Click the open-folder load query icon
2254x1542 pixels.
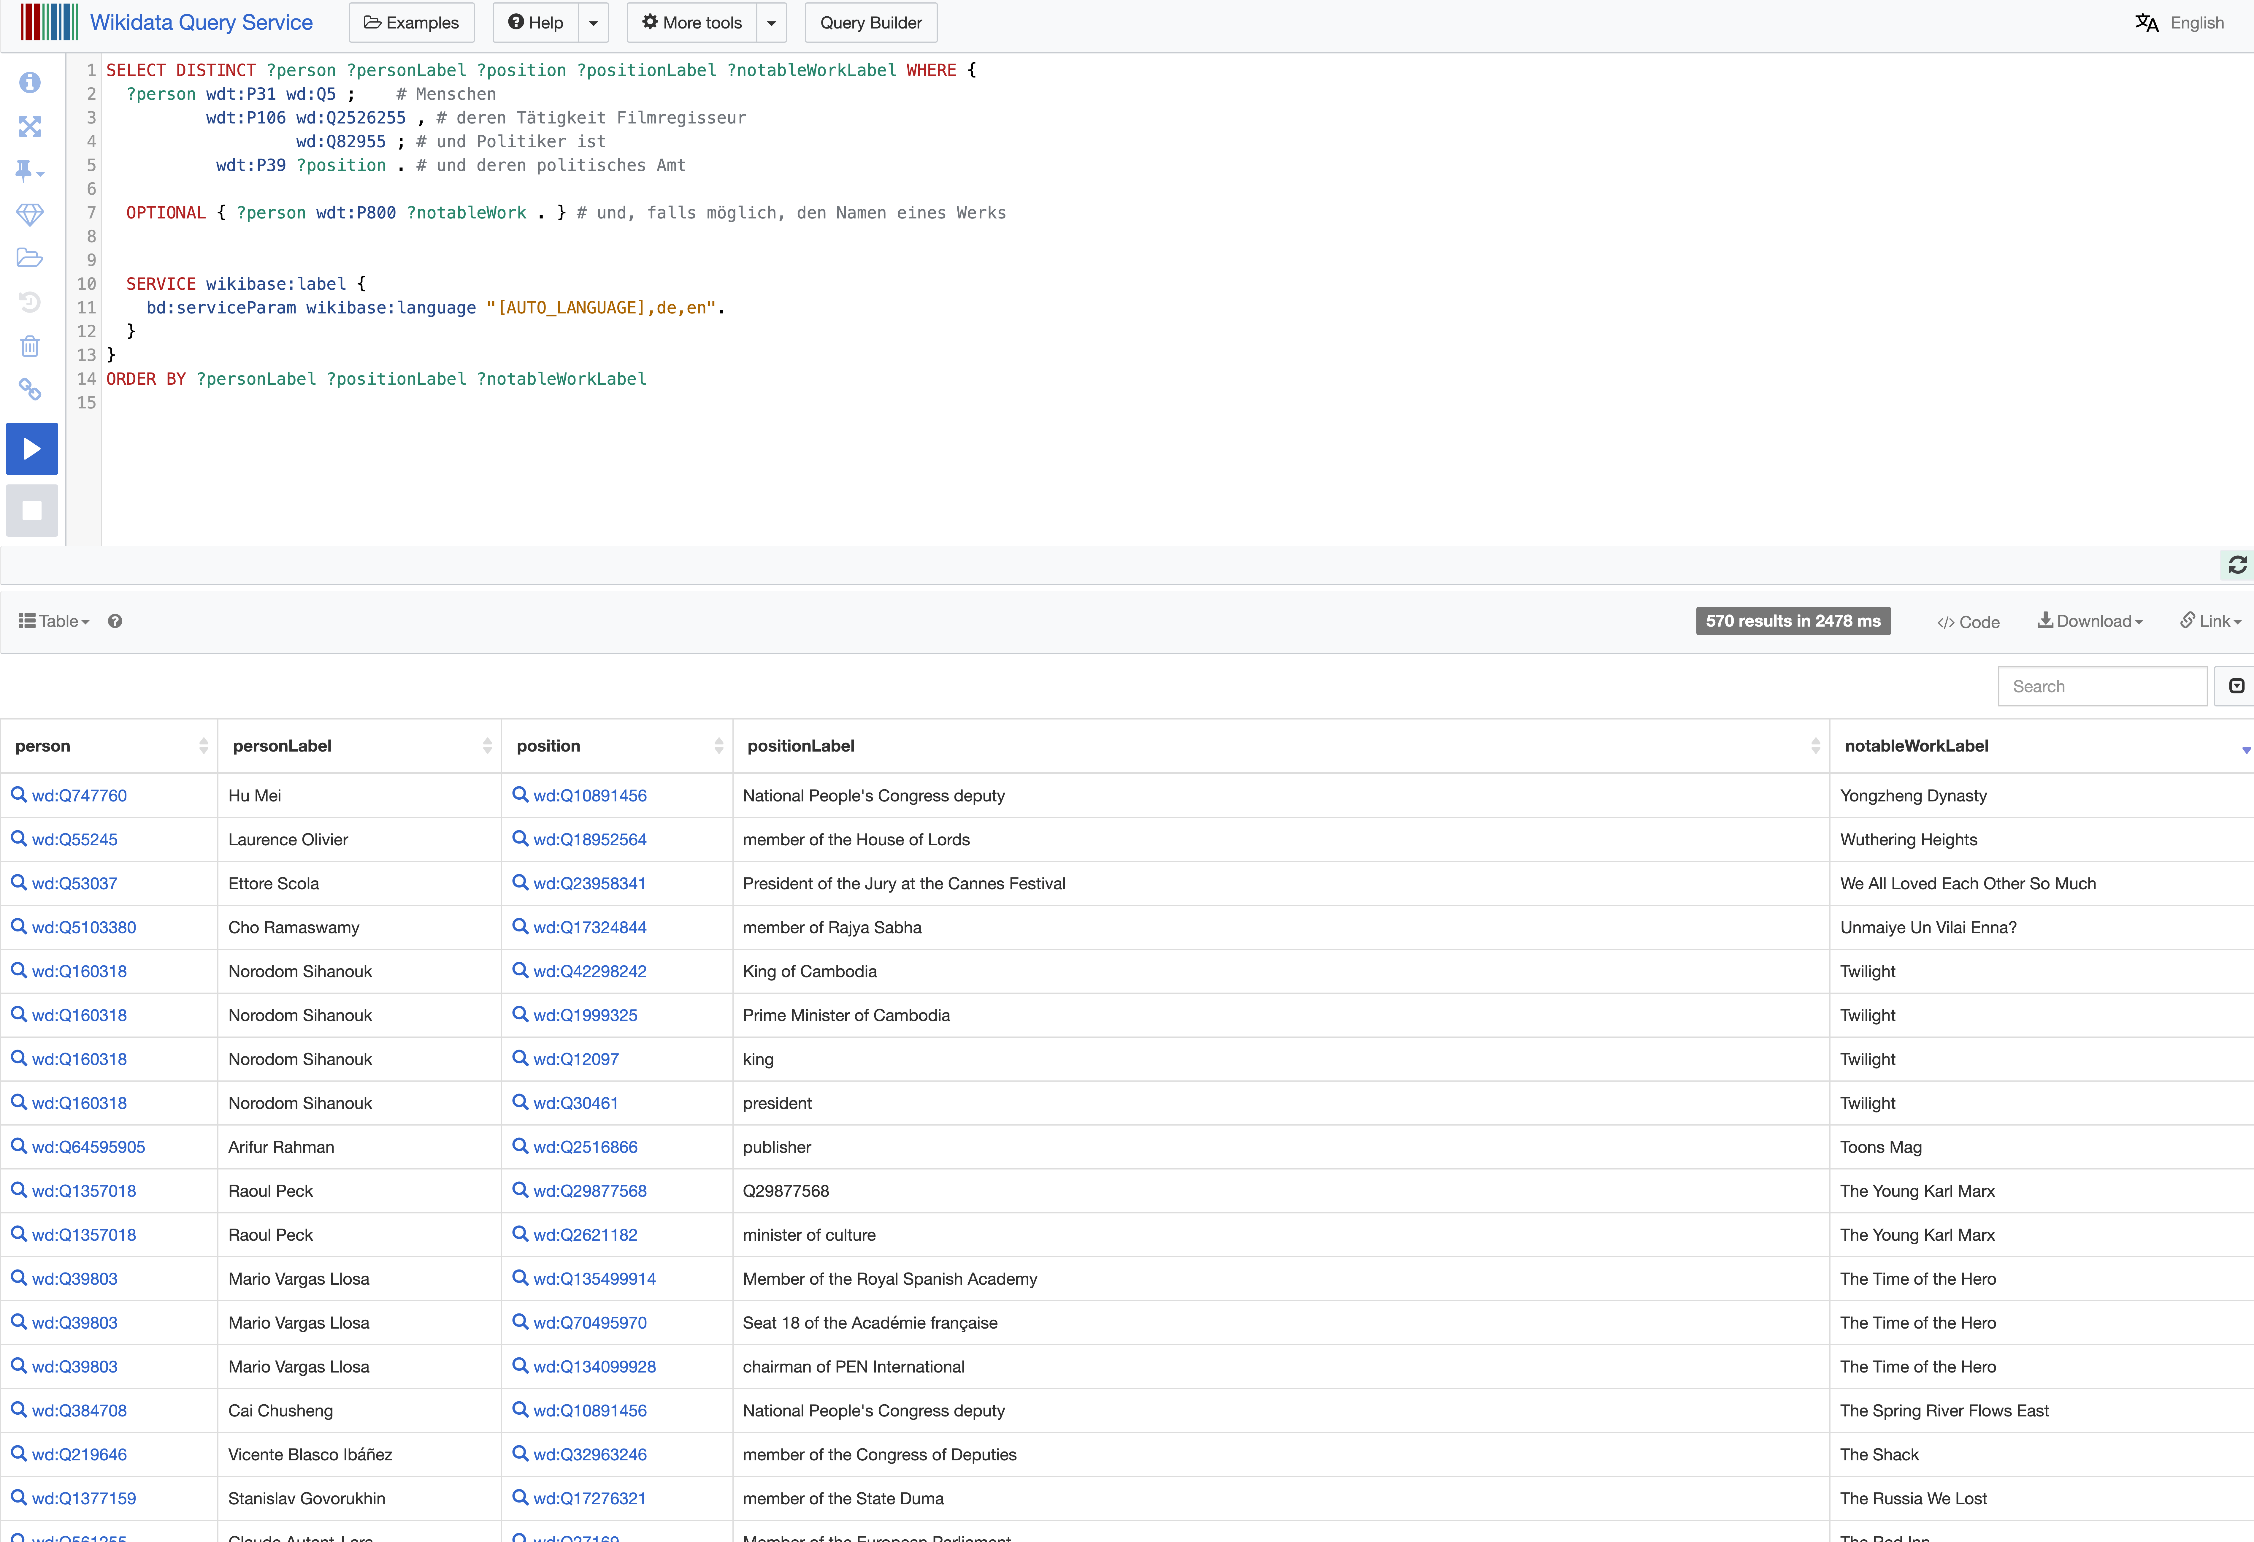(x=30, y=258)
